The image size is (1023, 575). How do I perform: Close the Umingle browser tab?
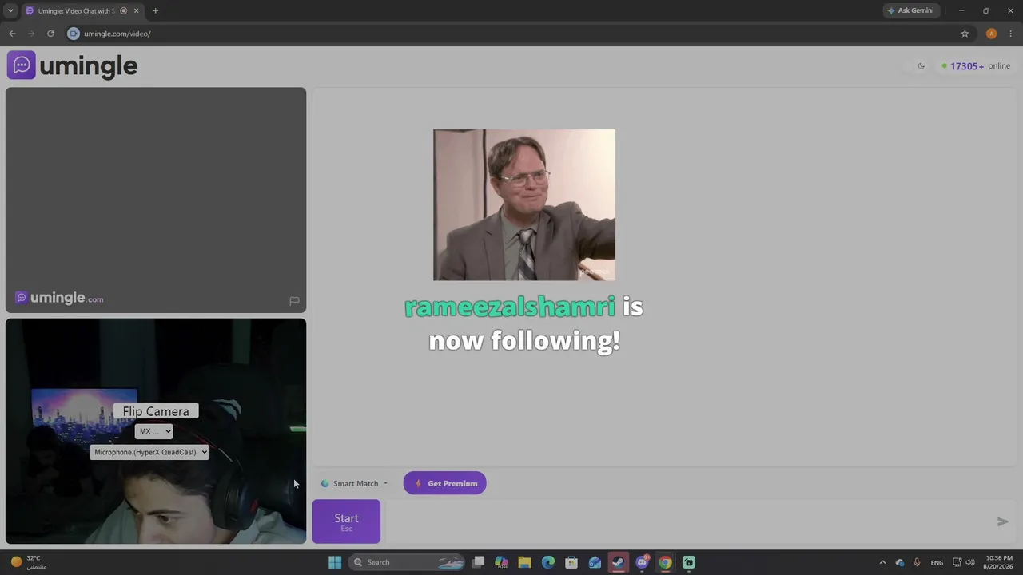[x=136, y=10]
